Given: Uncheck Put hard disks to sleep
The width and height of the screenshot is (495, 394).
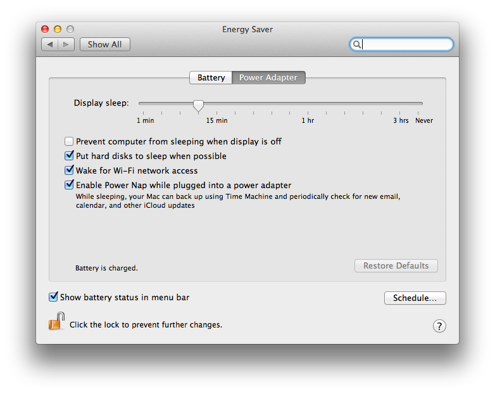Looking at the screenshot, I should coord(69,155).
